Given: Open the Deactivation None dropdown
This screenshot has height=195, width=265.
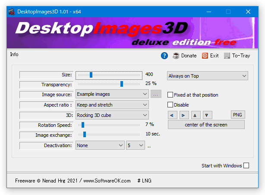Looking at the screenshot, I should pyautogui.click(x=100, y=145).
